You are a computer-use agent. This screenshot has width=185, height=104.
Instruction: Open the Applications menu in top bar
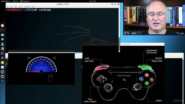click(x=5, y=1)
